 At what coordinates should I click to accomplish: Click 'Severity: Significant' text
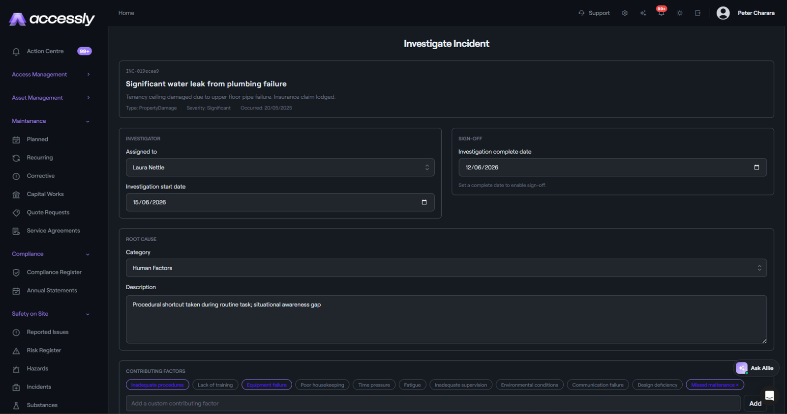[209, 108]
